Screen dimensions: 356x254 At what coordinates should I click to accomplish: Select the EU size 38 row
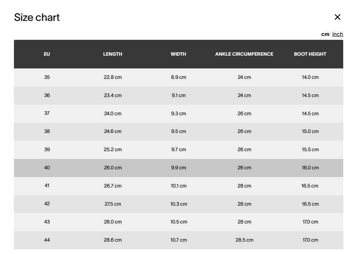tap(47, 131)
